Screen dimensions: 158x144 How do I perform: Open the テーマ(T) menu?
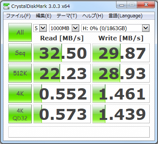pos(67,16)
